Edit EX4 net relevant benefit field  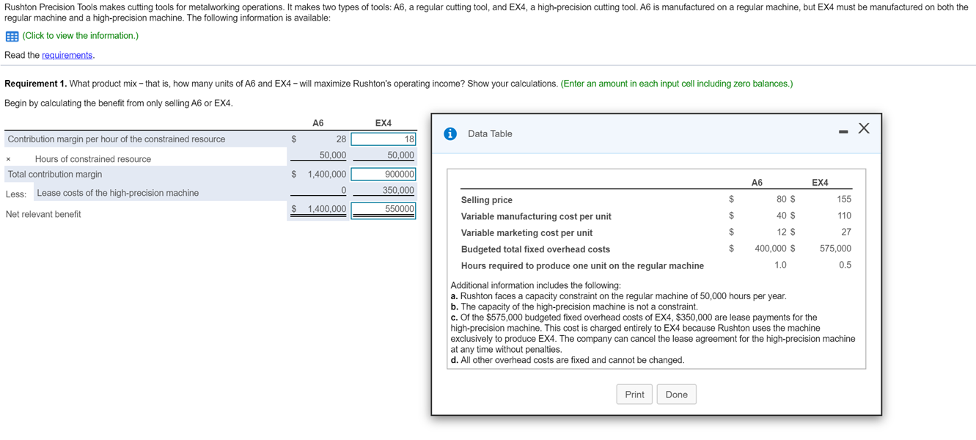pyautogui.click(x=384, y=210)
